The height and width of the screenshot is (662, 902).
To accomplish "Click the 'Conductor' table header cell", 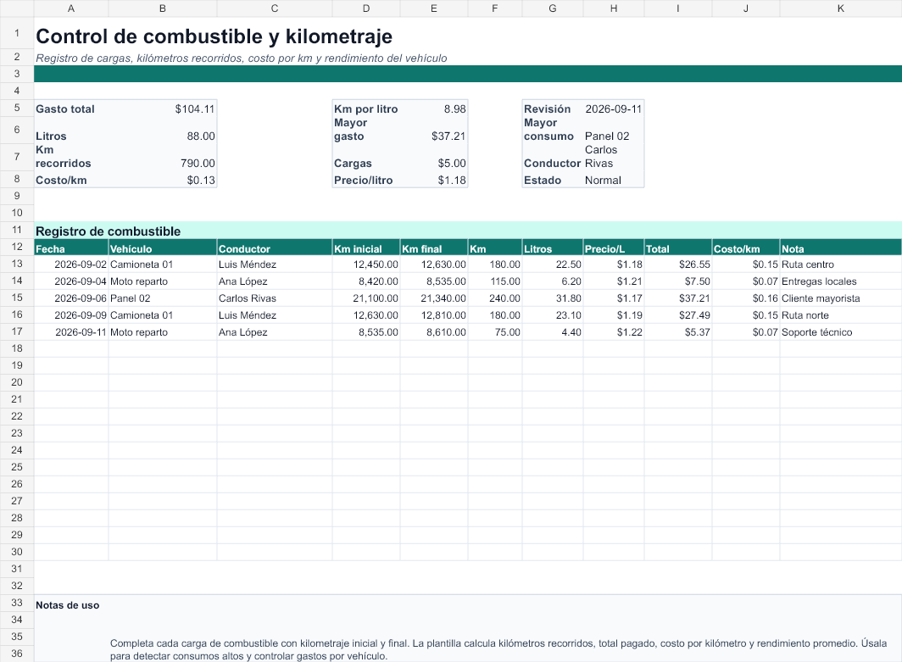I will [x=275, y=249].
